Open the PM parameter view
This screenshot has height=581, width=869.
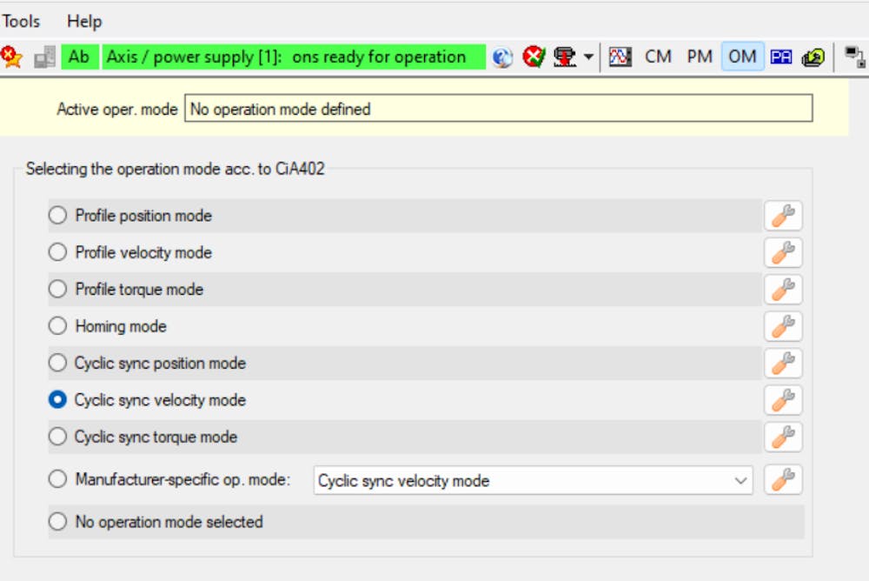coord(700,57)
